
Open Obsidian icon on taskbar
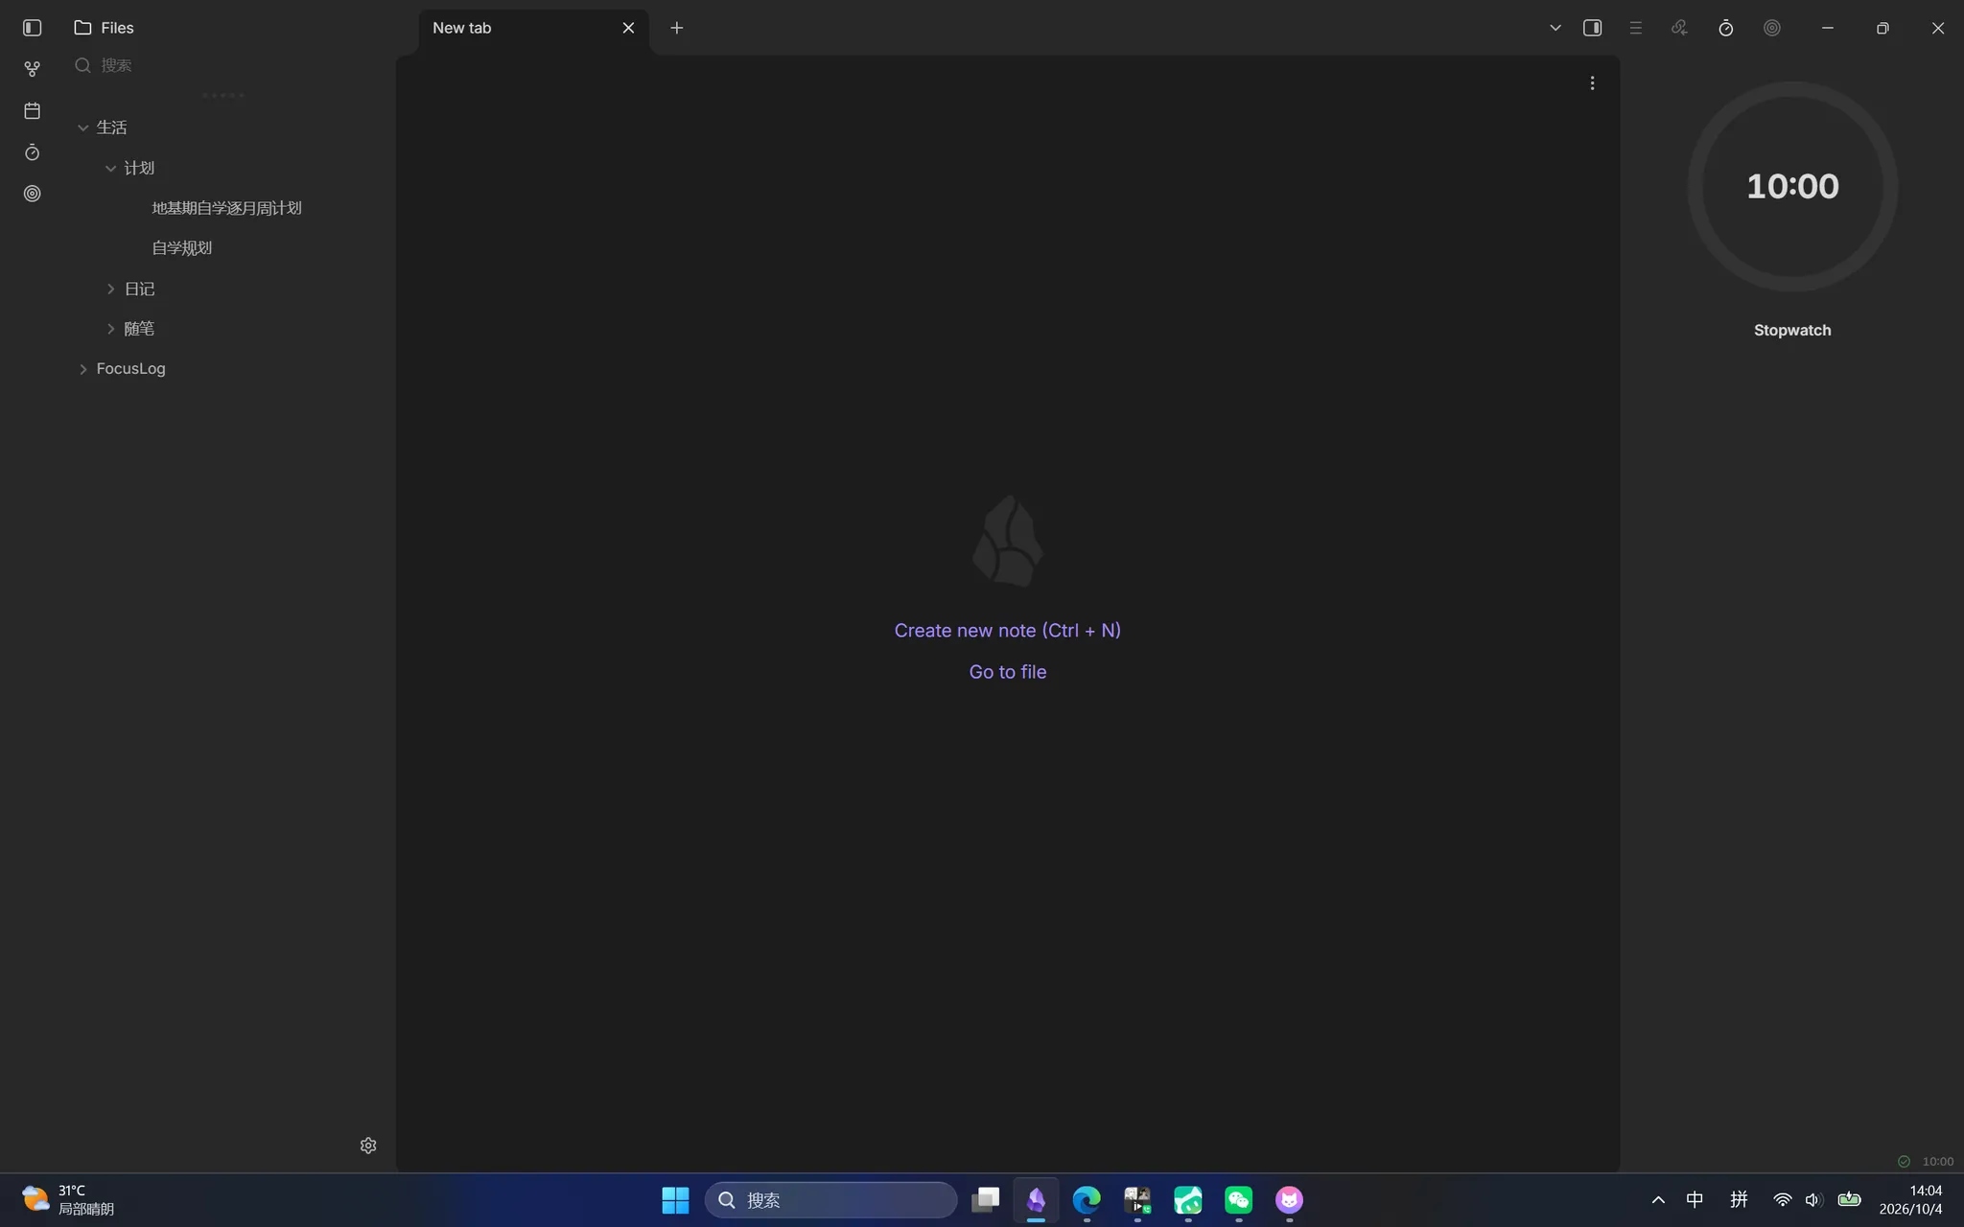(x=1036, y=1199)
